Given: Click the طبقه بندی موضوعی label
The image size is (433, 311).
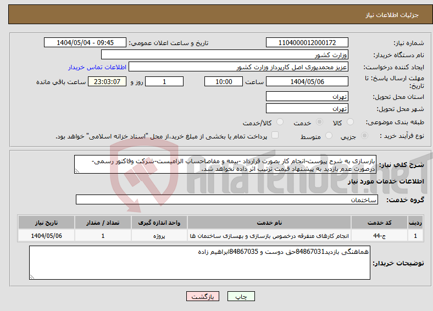Looking at the screenshot, I should (395, 122).
